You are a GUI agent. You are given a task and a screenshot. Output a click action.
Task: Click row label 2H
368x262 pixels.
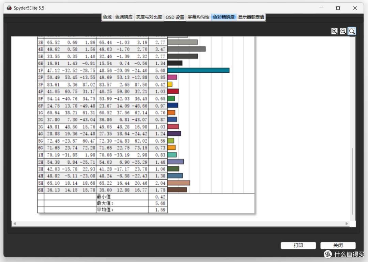(x=41, y=162)
